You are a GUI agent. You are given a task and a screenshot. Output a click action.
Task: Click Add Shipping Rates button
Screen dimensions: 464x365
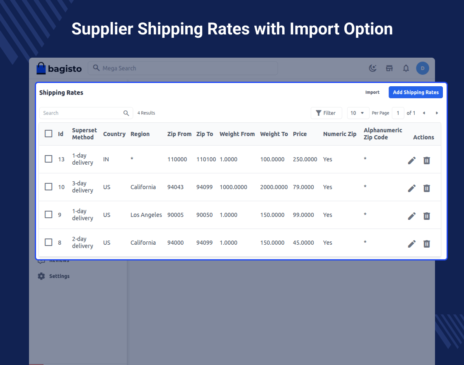pyautogui.click(x=416, y=92)
